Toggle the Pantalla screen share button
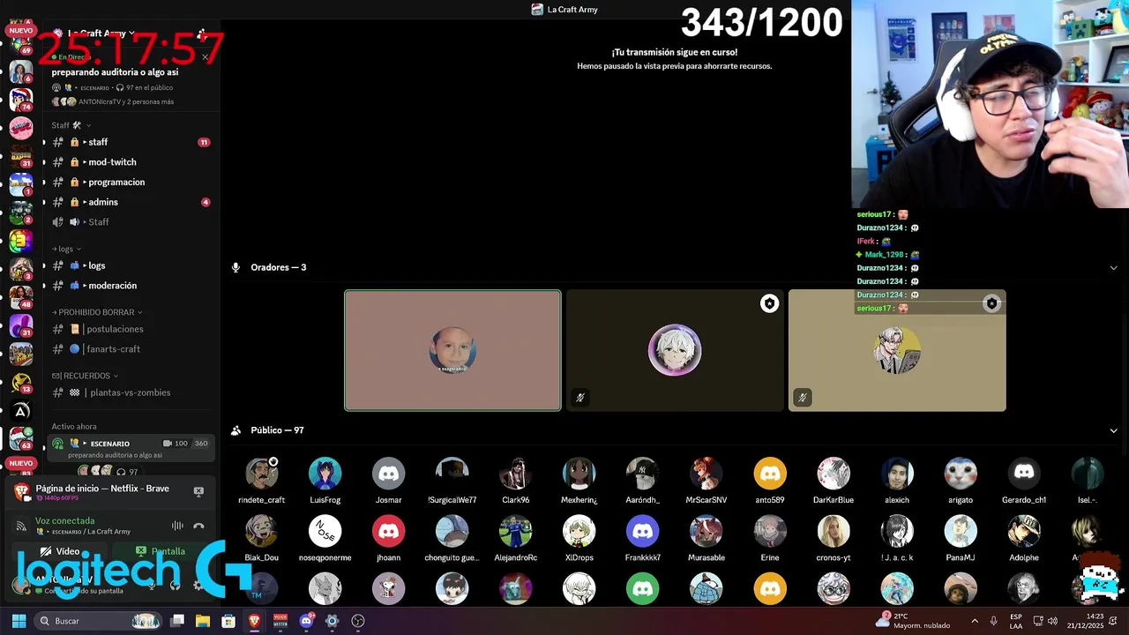Image resolution: width=1129 pixels, height=635 pixels. 161,551
